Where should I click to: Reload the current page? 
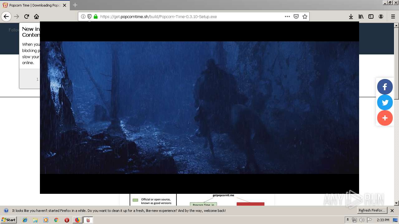coord(26,16)
